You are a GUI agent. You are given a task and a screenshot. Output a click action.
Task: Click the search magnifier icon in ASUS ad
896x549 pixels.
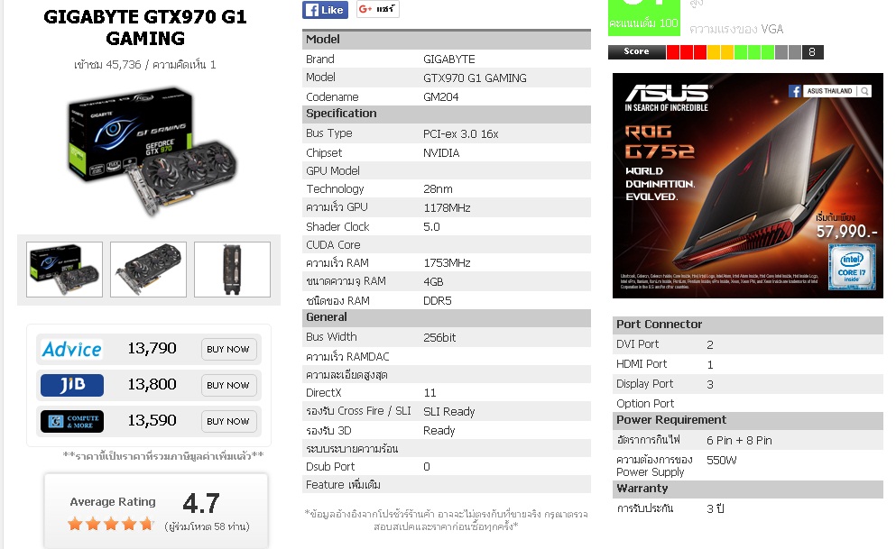click(x=865, y=91)
